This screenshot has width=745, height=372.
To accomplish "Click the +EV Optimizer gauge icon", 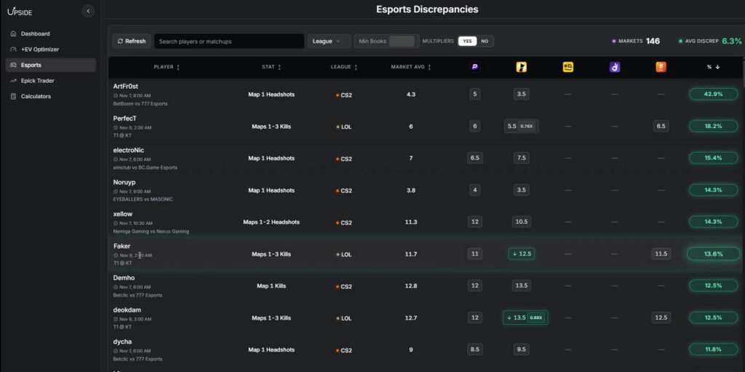I will (13, 49).
